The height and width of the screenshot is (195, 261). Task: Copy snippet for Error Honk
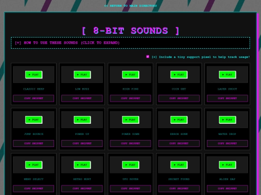point(179,143)
